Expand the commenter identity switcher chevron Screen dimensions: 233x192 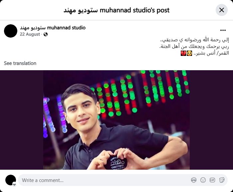coord(14,184)
